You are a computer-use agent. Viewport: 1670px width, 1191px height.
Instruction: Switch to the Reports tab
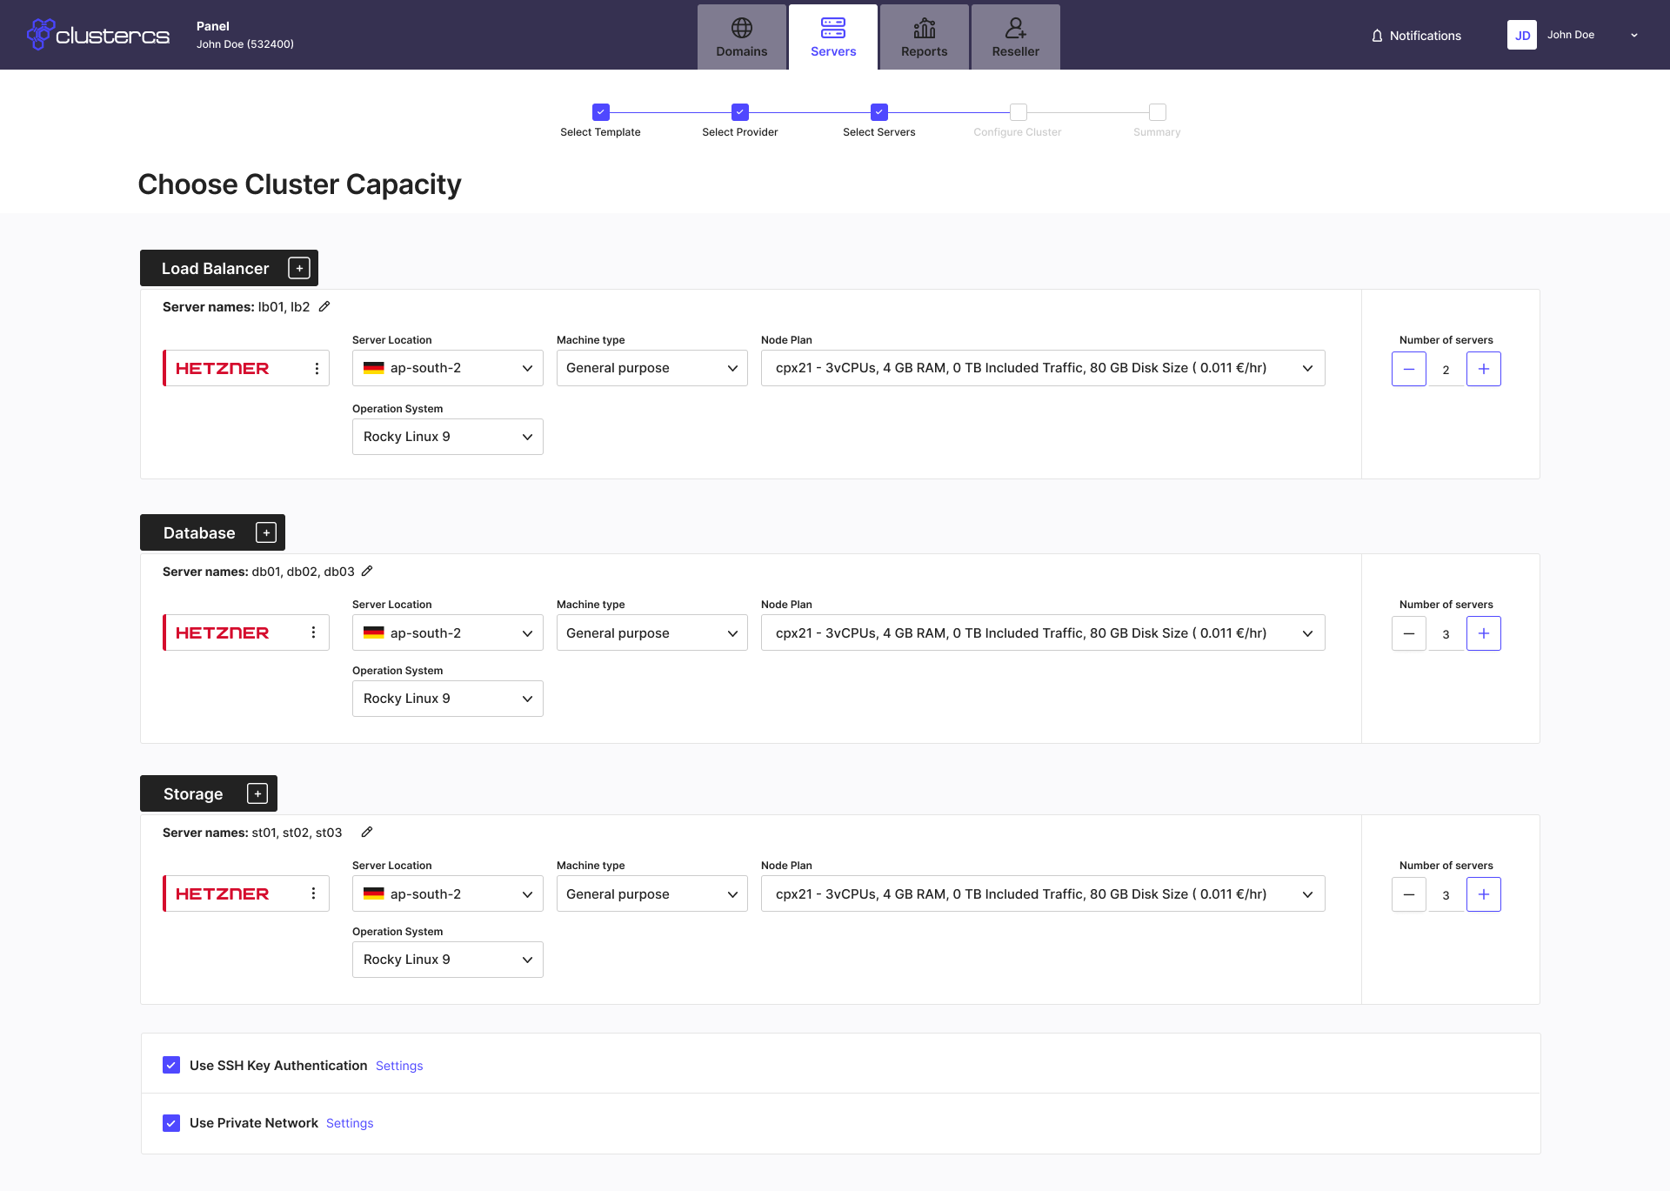[x=924, y=37]
